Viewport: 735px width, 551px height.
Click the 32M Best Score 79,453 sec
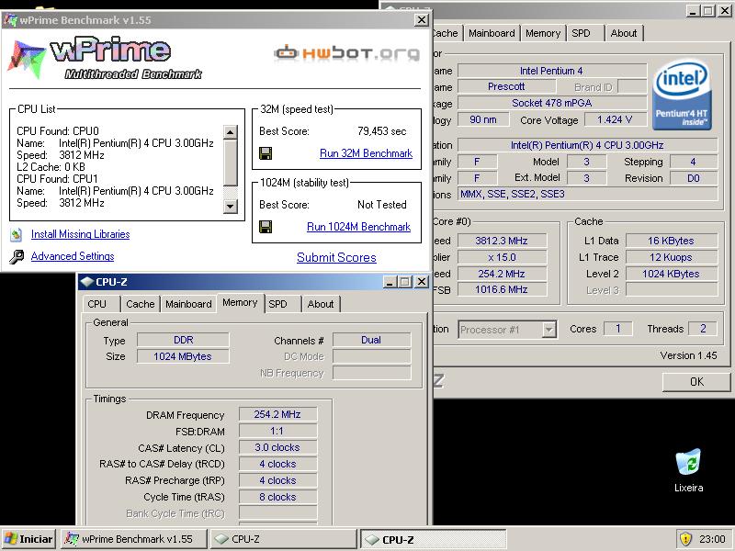coord(381,131)
